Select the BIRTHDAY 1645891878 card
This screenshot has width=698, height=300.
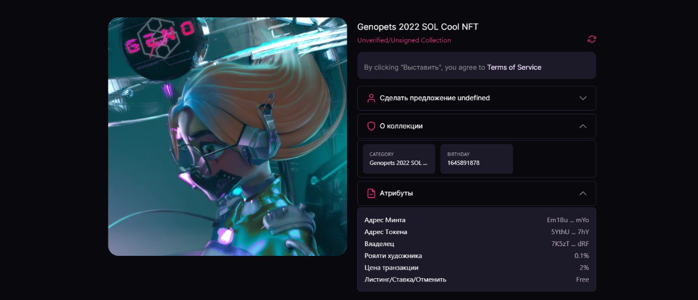click(x=477, y=159)
